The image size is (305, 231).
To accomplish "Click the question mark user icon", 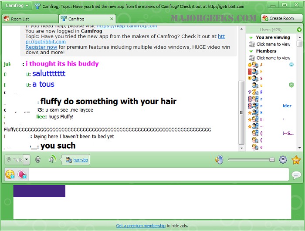I will 250,92.
